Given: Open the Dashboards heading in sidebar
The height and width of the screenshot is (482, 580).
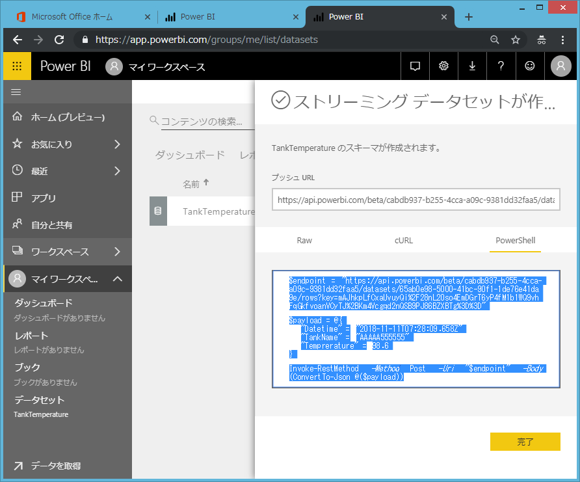Looking at the screenshot, I should (x=44, y=303).
